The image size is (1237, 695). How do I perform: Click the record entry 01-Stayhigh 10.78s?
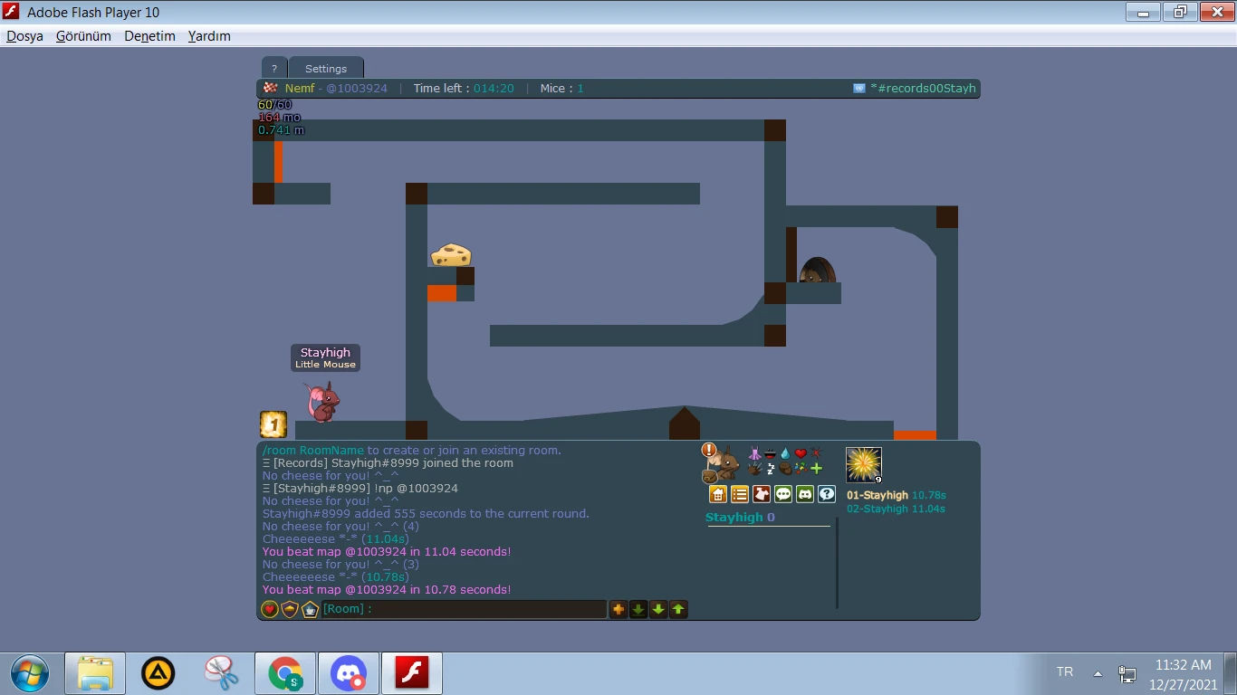(x=897, y=495)
